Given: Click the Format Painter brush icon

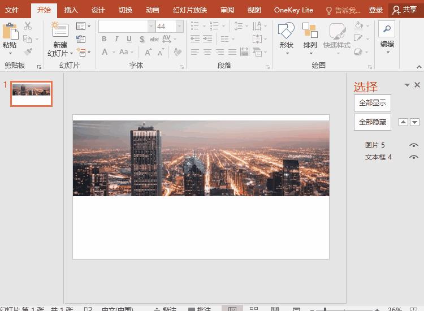Looking at the screenshot, I should click(x=28, y=52).
